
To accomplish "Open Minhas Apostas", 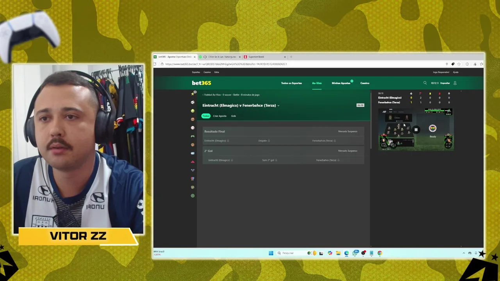I will pos(341,83).
